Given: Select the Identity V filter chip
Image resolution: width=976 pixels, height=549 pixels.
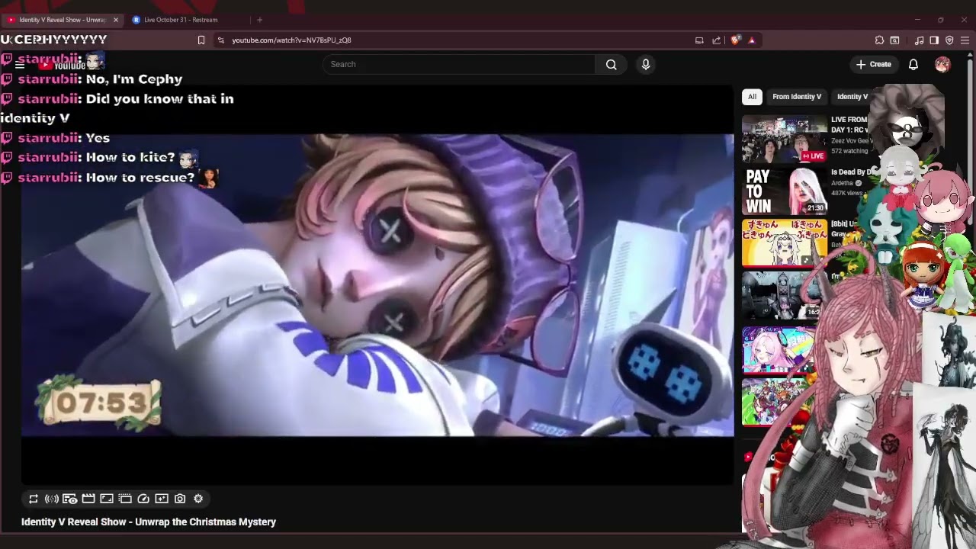Looking at the screenshot, I should (x=852, y=97).
